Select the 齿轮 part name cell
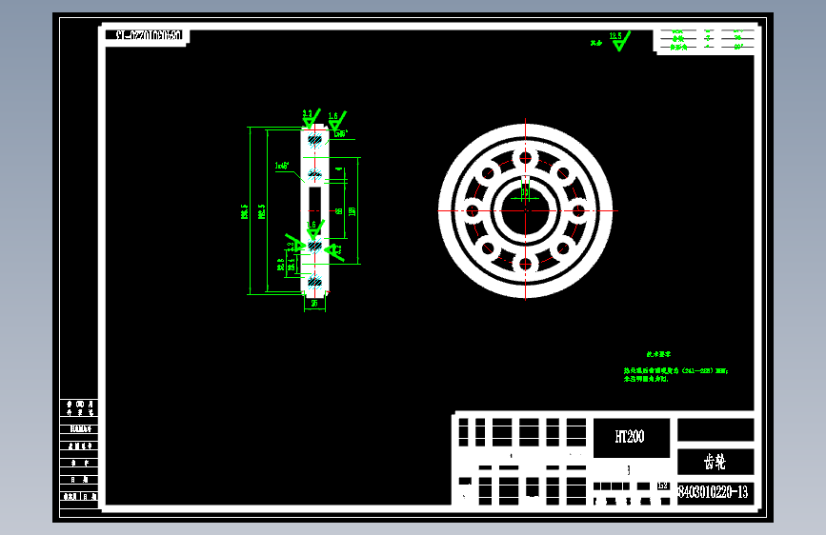Viewport: 826px width, 535px height. point(715,462)
